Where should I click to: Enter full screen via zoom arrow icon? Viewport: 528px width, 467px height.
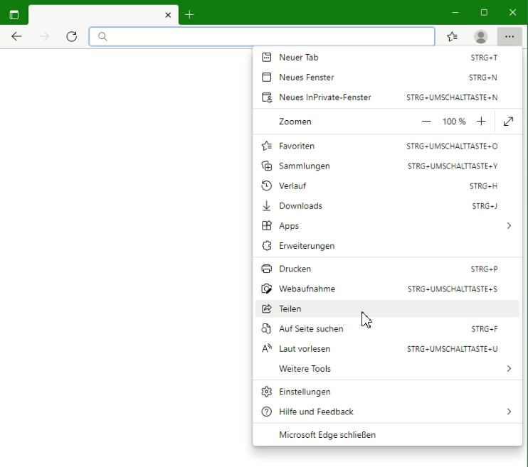[x=508, y=122]
